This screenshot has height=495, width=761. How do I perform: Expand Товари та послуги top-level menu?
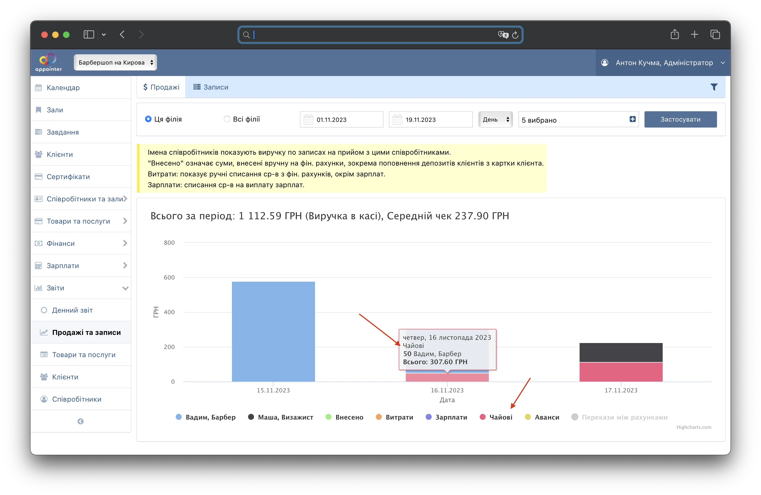coord(81,221)
